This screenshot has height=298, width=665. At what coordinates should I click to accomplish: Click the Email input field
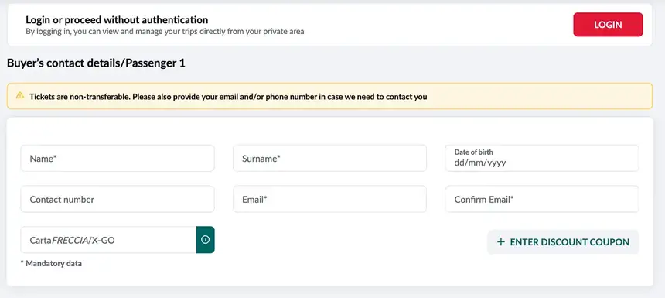(329, 199)
